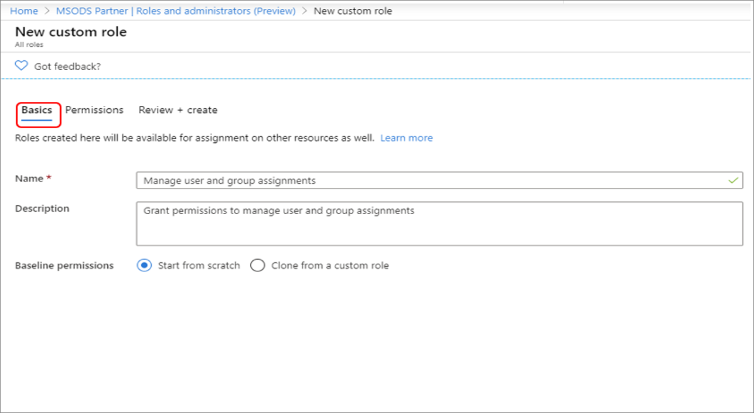The height and width of the screenshot is (413, 754).
Task: Click the All roles subtitle text
Action: tap(29, 44)
